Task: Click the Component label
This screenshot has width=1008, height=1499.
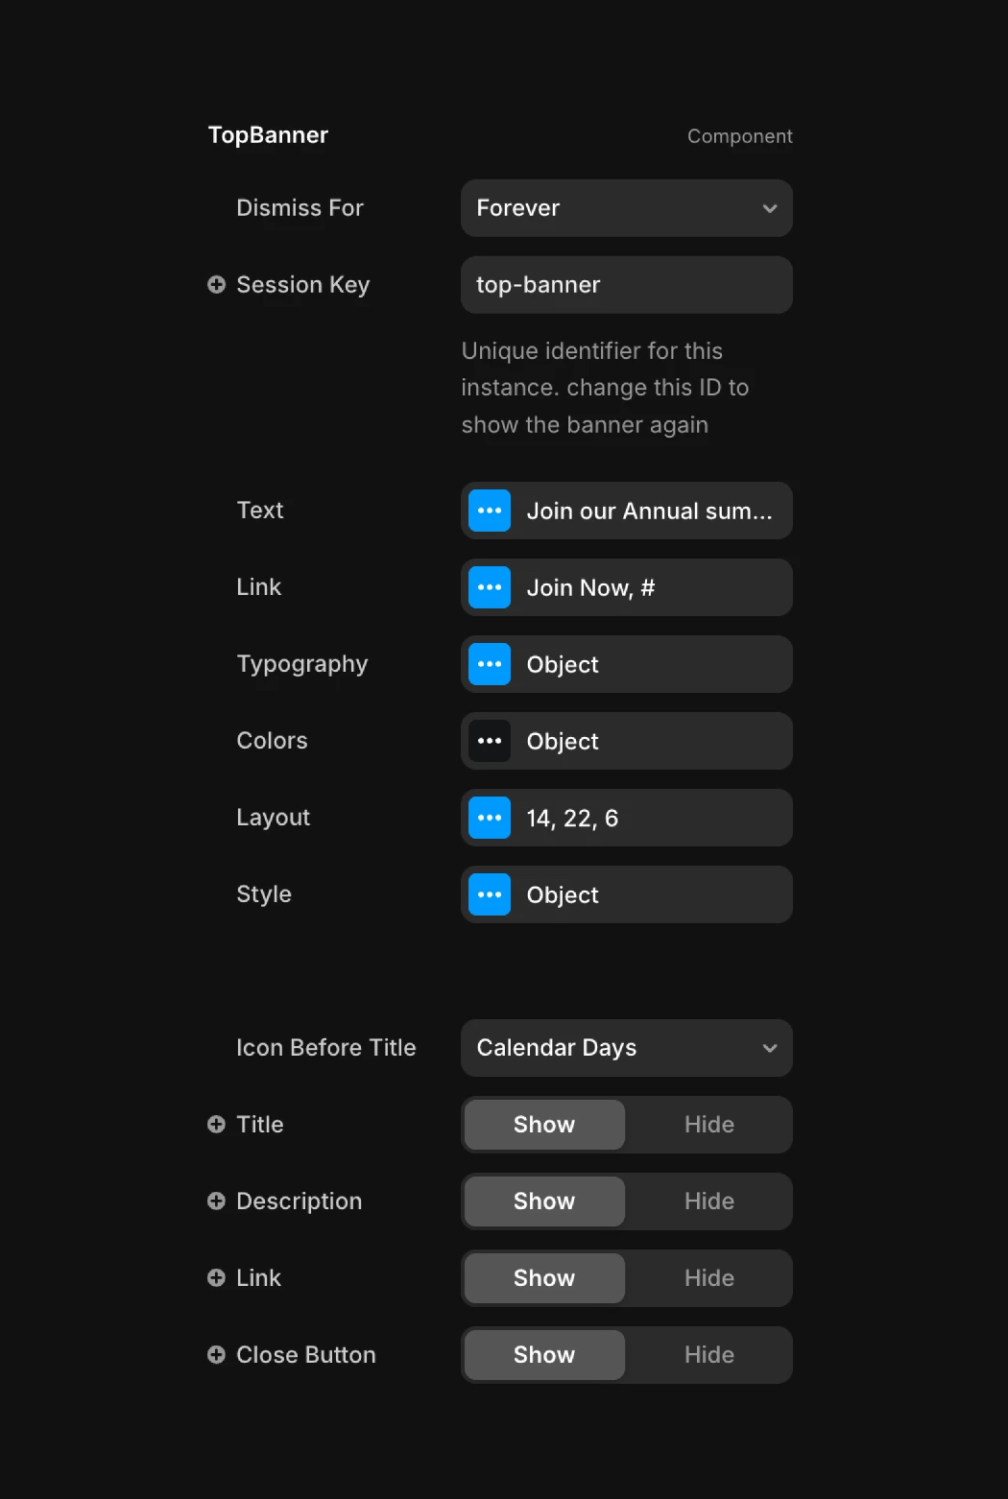Action: point(740,135)
